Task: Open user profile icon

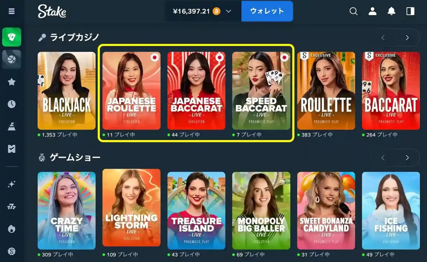Action: pyautogui.click(x=372, y=11)
